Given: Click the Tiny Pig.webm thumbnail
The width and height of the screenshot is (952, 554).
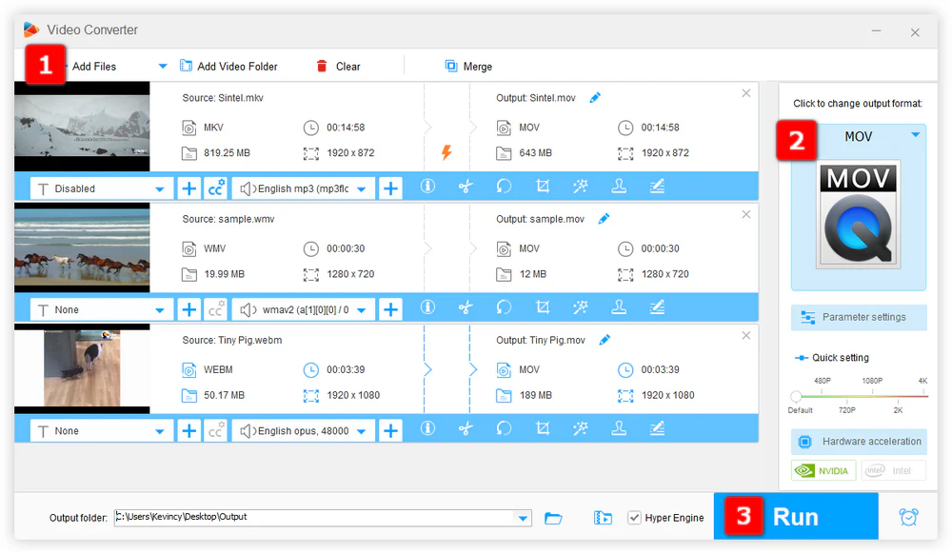Looking at the screenshot, I should point(82,369).
